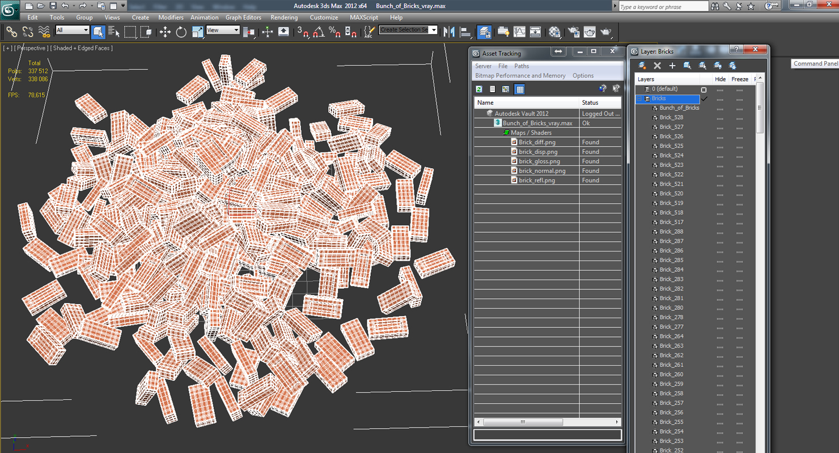Click Delete layer X icon

tap(658, 66)
